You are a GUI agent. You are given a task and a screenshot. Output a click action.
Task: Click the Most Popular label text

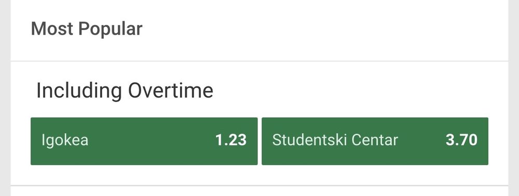point(87,29)
